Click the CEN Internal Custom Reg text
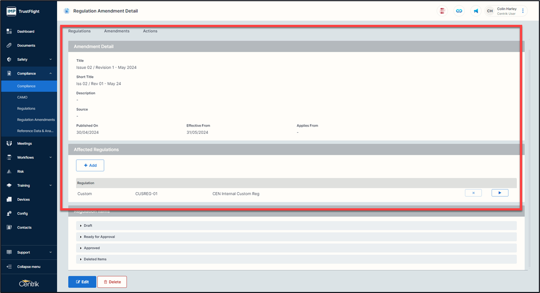This screenshot has height=293, width=540. click(x=236, y=194)
